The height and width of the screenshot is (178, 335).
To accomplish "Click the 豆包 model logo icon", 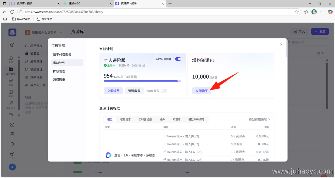I will pyautogui.click(x=109, y=155).
